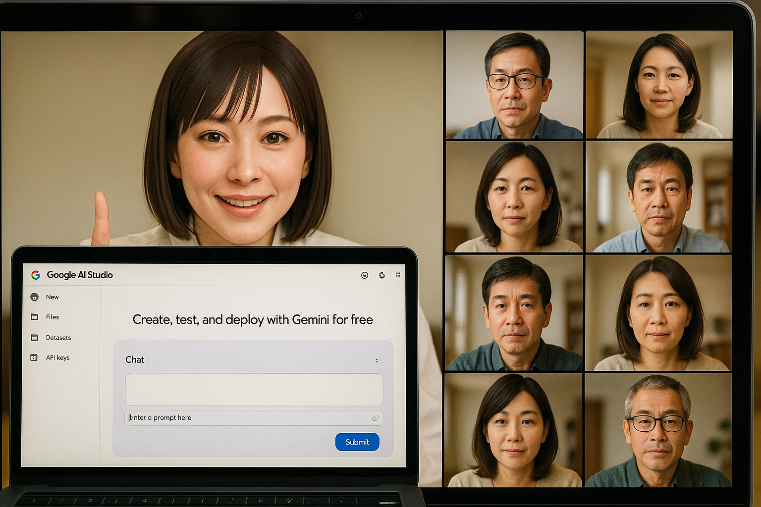Click the round icon beside New

34,297
